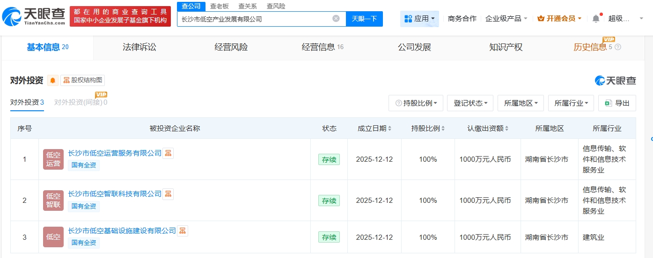Click help icon next to 历史信息
Viewport: 653px width, 258px height.
618,47
